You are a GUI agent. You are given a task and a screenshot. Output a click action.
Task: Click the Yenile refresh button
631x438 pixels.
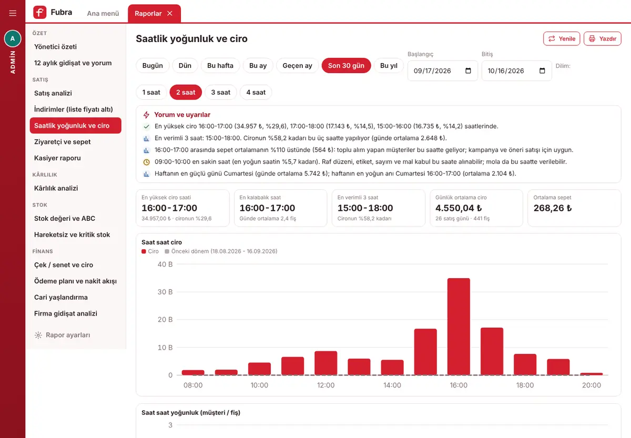pos(562,38)
